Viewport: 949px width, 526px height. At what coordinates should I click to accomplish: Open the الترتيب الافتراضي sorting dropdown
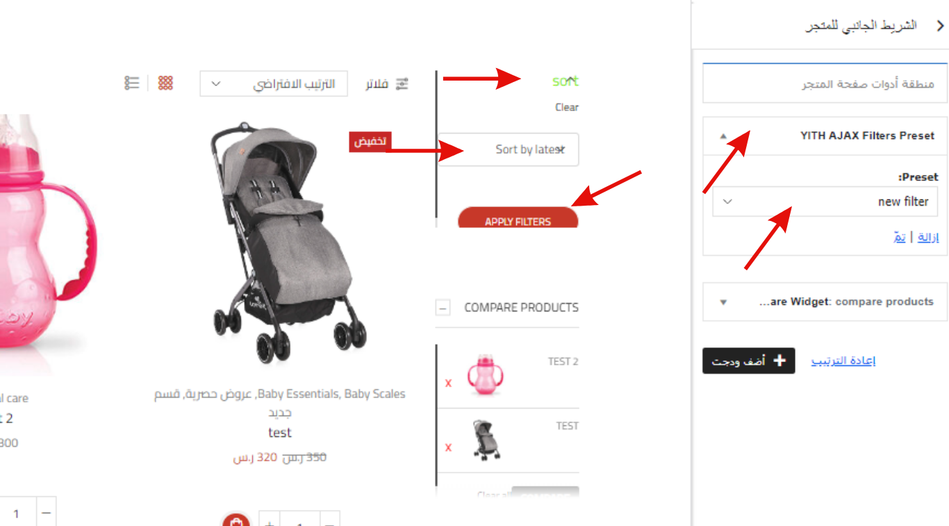[x=274, y=84]
